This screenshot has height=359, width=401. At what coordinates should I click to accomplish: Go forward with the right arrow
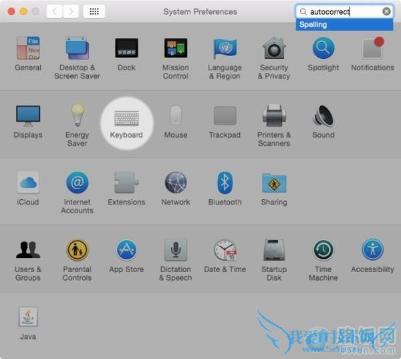[71, 11]
